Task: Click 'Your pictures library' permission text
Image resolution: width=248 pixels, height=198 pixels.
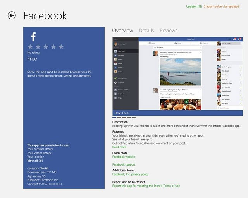Action: click(x=40, y=149)
